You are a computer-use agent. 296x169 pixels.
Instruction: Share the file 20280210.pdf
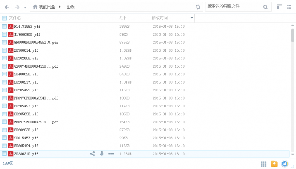tap(93, 154)
